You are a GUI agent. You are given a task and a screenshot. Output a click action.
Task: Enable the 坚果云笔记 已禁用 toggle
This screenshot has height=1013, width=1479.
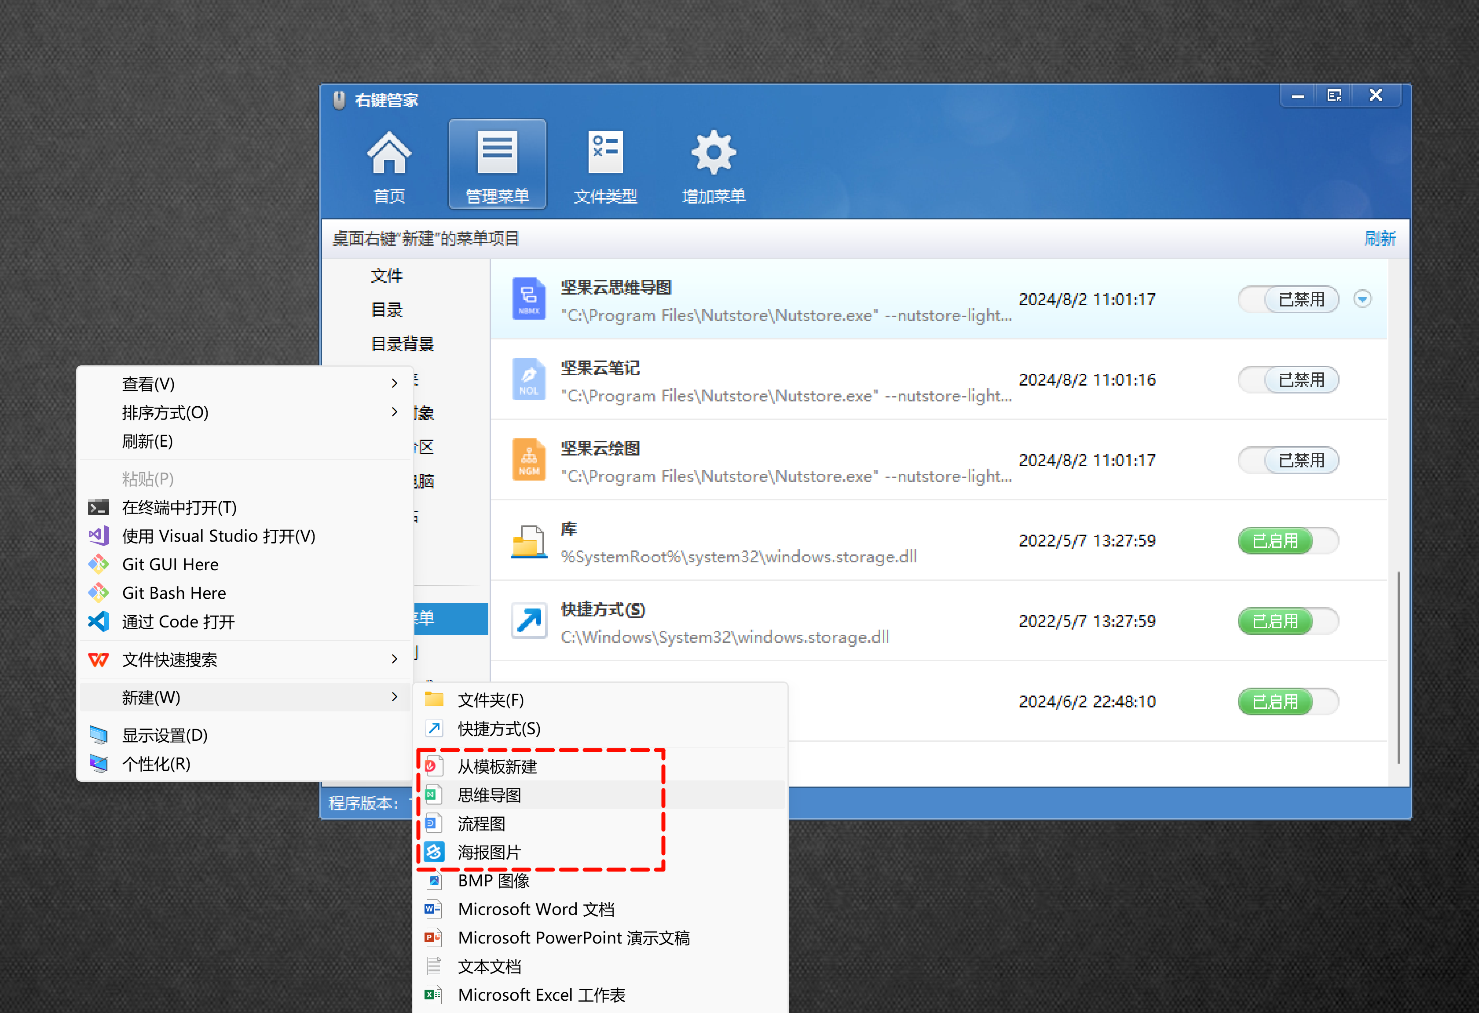[x=1288, y=379]
